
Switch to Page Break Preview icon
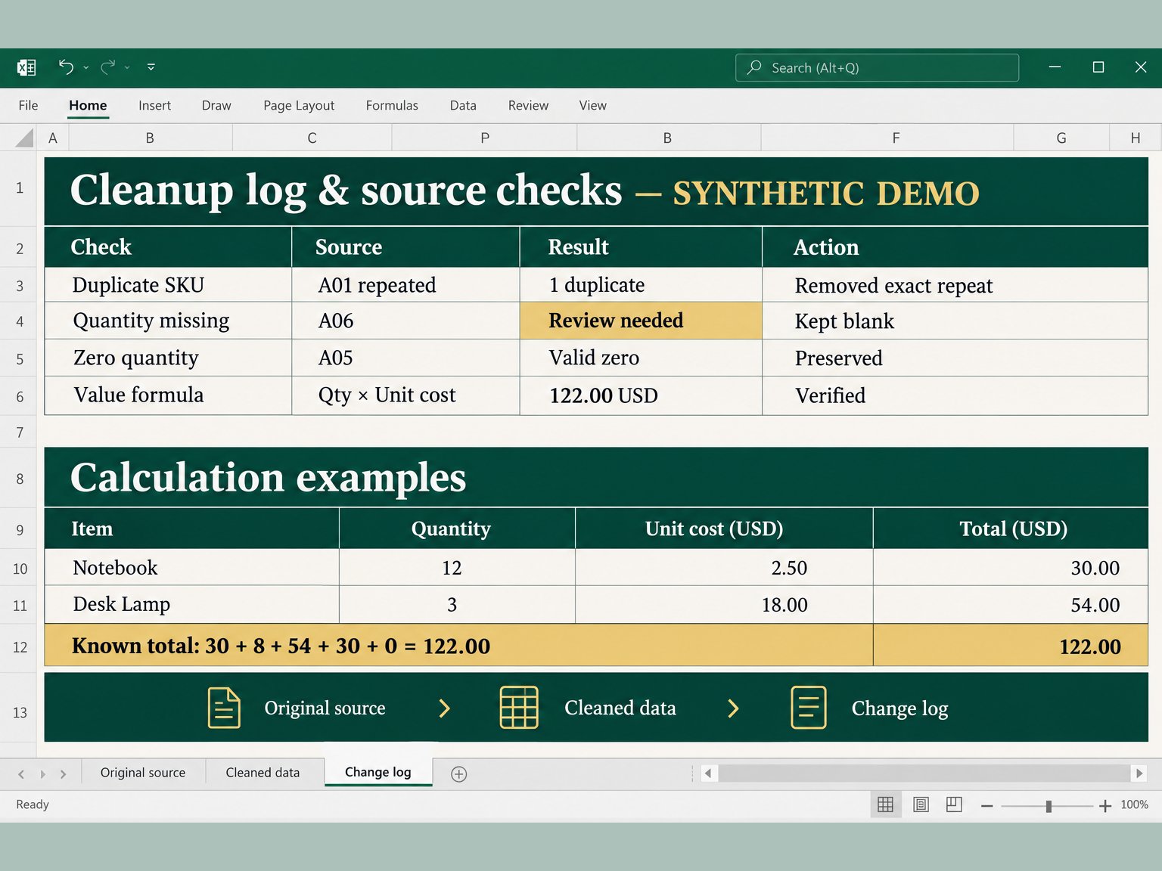954,804
